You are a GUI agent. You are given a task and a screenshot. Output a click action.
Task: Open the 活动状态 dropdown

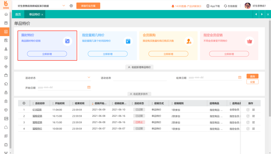tap(64, 78)
